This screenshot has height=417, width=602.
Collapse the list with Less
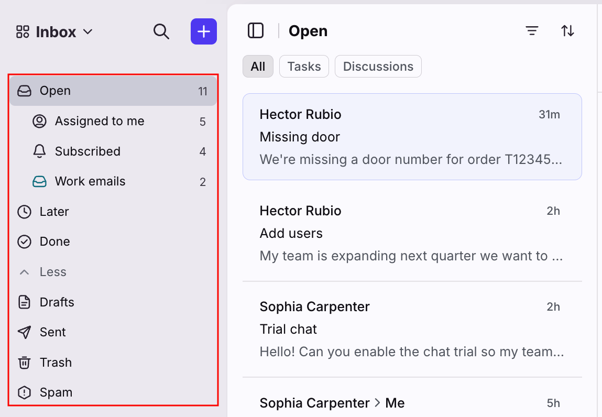coord(113,272)
